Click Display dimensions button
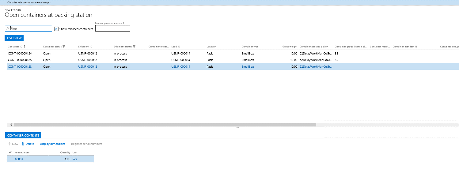The height and width of the screenshot is (169, 459). coord(52,144)
